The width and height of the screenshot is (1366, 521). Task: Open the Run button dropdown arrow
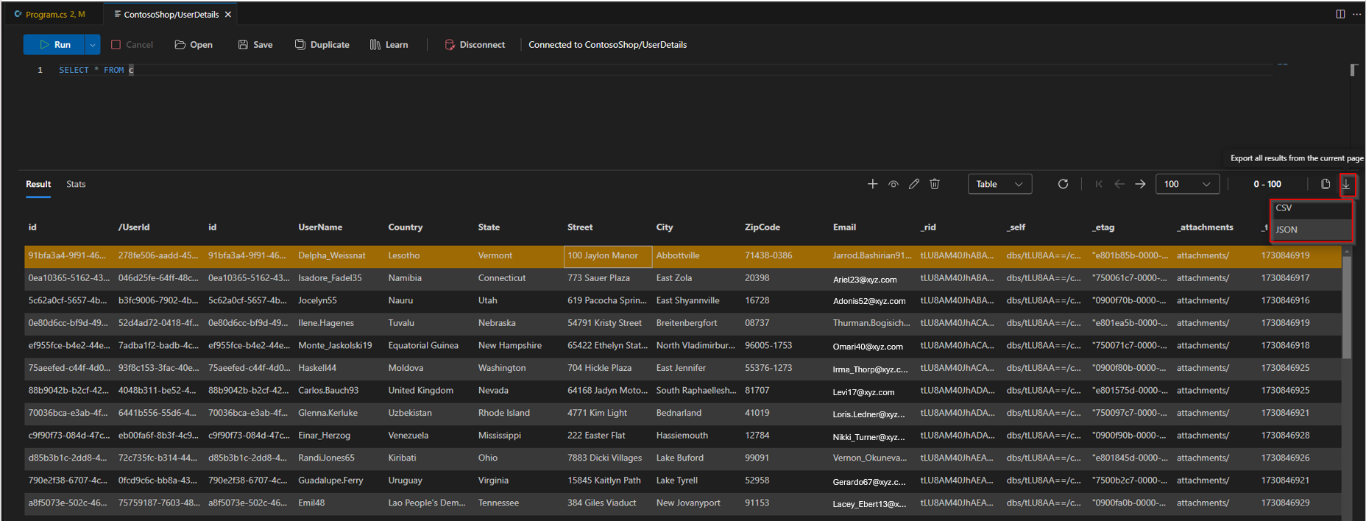[93, 45]
